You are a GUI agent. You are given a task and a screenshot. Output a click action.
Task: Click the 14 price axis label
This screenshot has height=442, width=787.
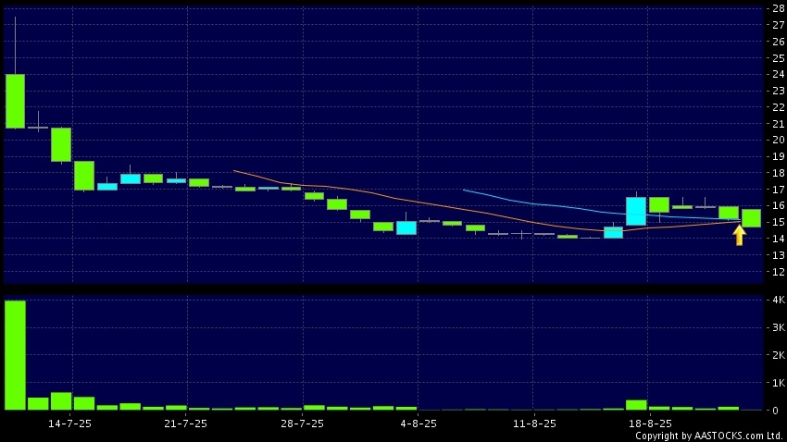point(779,239)
